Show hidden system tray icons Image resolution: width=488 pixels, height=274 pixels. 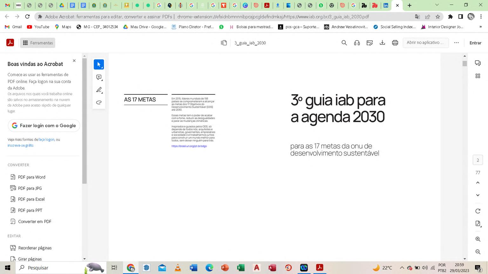(402, 268)
